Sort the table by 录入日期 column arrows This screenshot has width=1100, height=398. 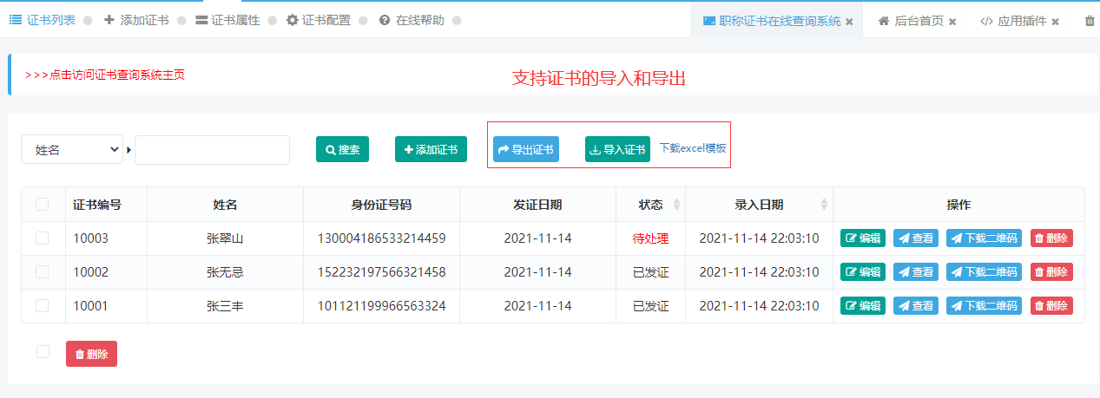point(824,205)
